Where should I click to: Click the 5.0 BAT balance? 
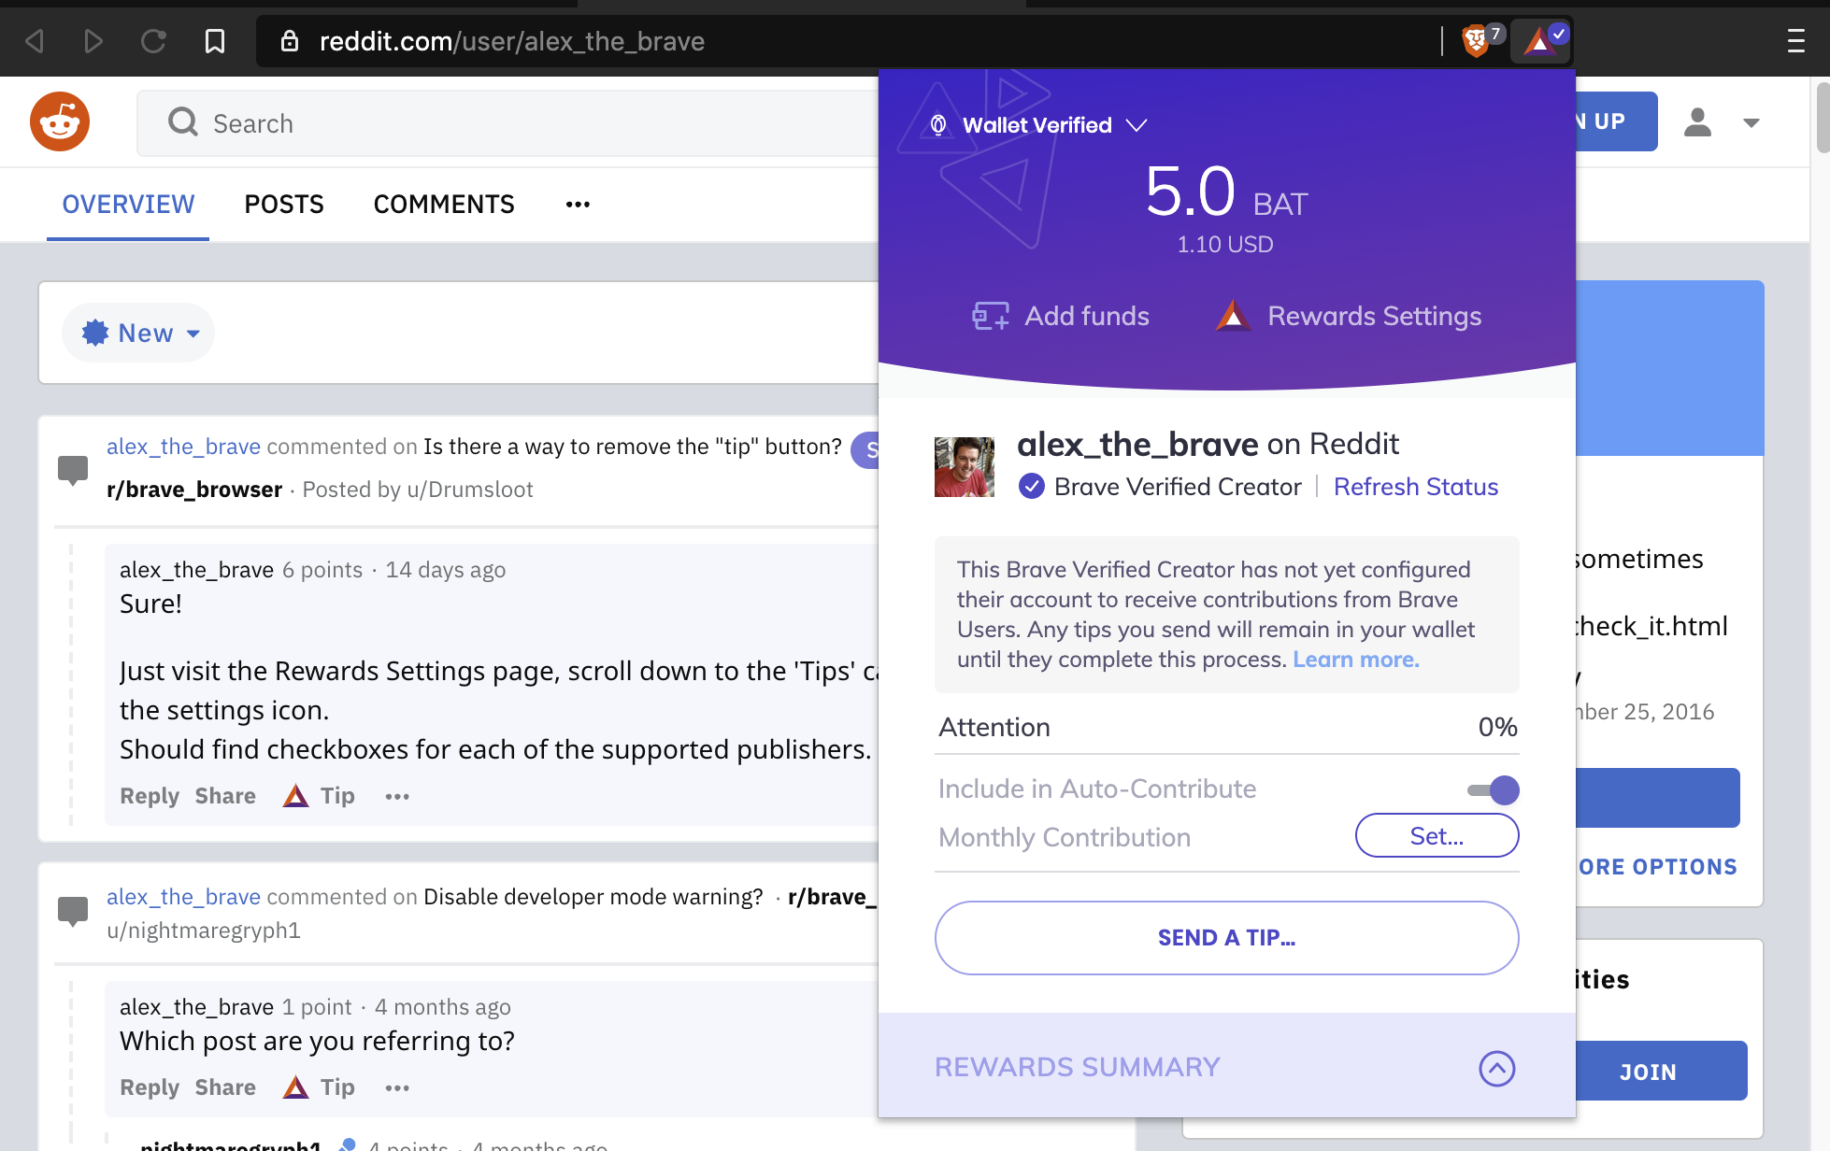tap(1225, 192)
